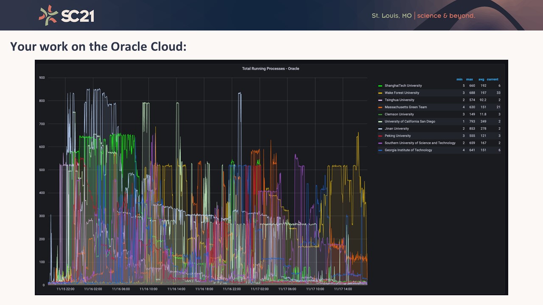Click ShanghaiTech University's max value 660

point(472,86)
